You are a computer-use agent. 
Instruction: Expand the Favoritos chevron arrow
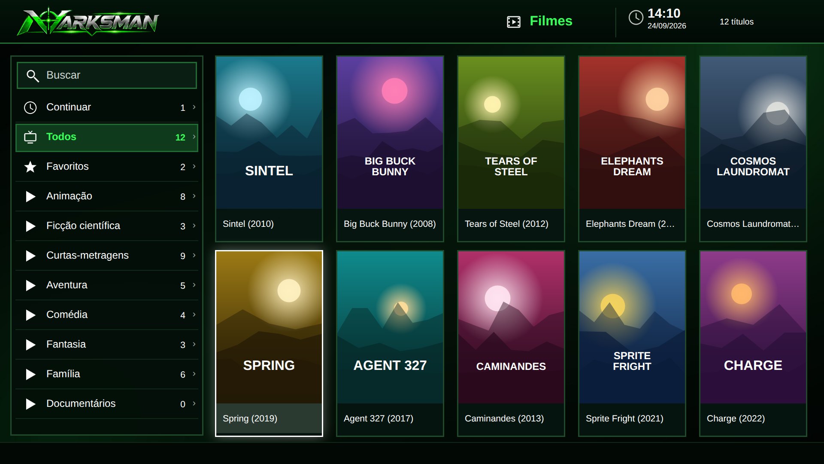click(194, 166)
